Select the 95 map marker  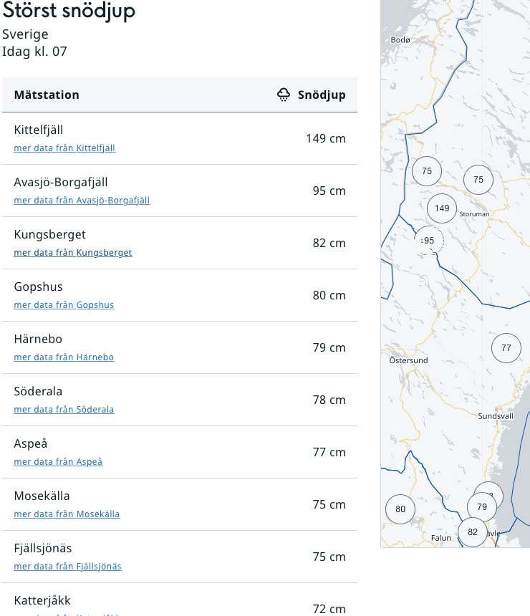(x=429, y=241)
